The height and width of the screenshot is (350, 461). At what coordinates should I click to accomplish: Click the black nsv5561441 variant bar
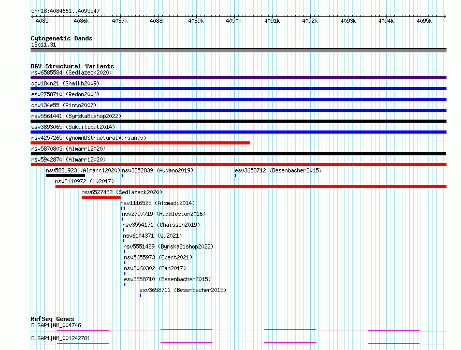pos(238,121)
